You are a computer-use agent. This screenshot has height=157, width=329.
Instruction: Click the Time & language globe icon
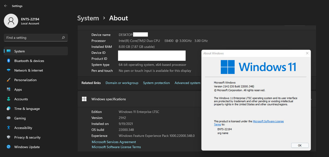pyautogui.click(x=9, y=109)
